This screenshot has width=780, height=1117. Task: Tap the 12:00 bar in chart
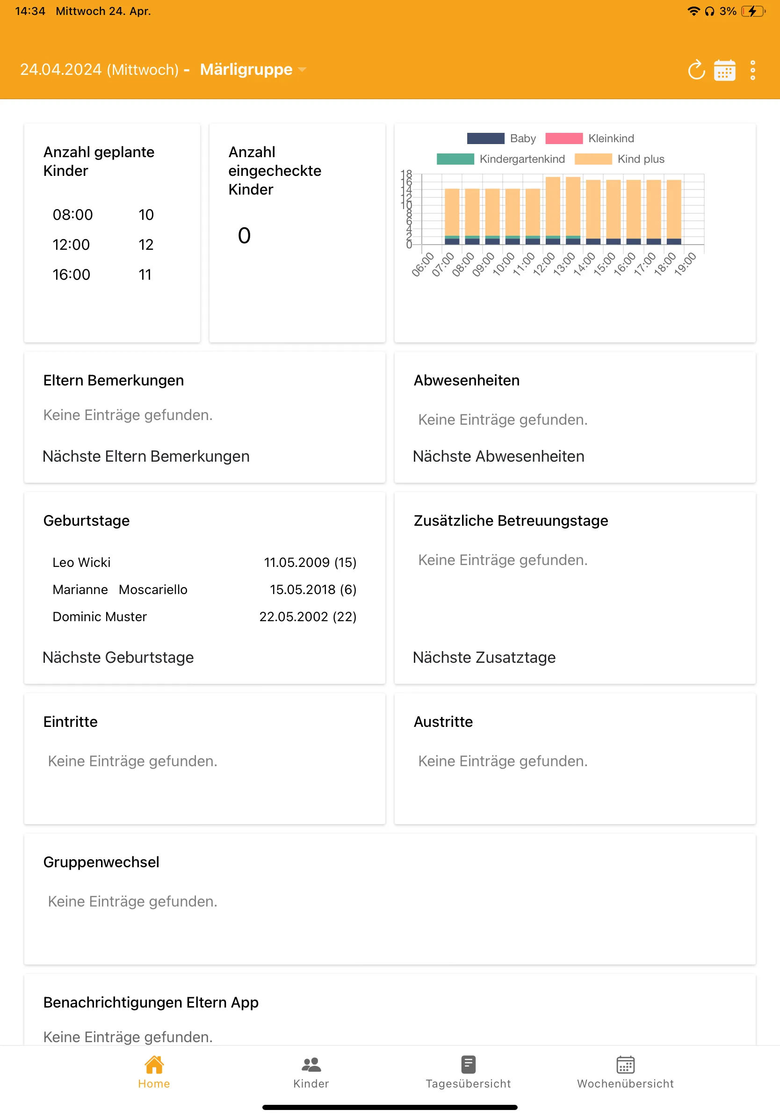click(553, 210)
